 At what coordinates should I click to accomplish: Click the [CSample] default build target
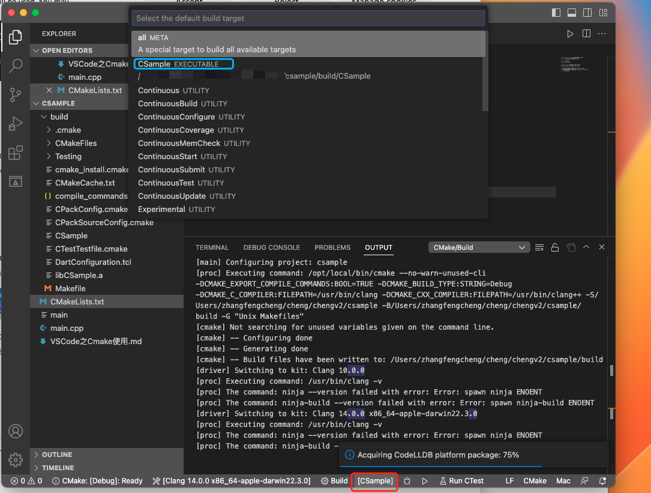(376, 481)
